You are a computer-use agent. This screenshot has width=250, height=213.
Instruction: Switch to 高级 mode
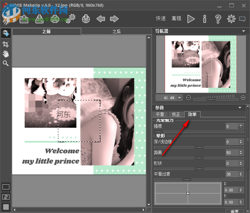[x=177, y=19]
